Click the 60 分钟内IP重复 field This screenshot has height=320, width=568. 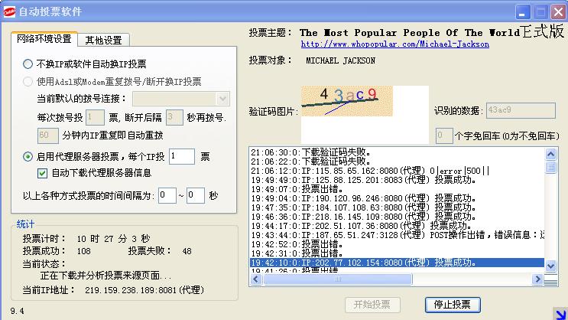[x=48, y=136]
